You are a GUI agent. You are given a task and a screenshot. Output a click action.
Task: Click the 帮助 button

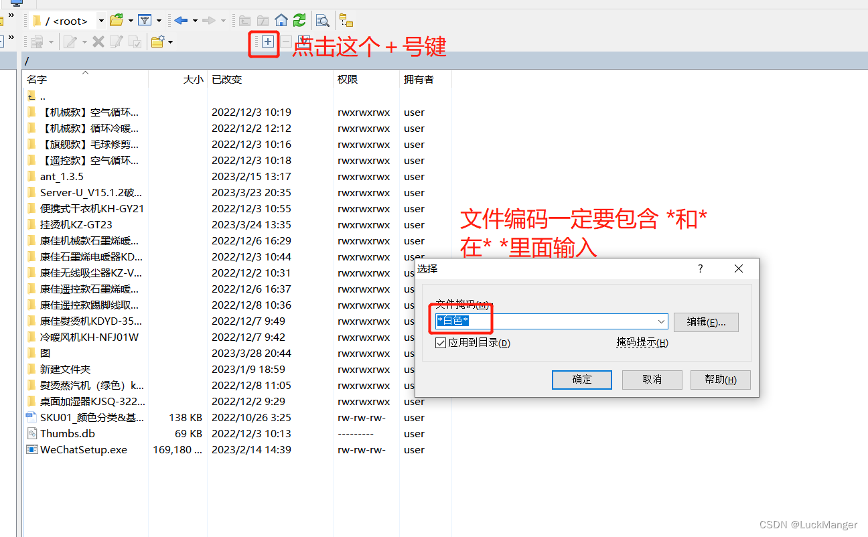coord(721,380)
